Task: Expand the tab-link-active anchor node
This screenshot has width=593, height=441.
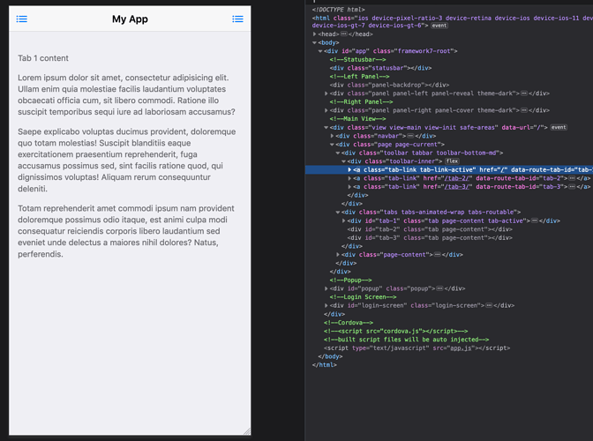Action: (x=349, y=169)
